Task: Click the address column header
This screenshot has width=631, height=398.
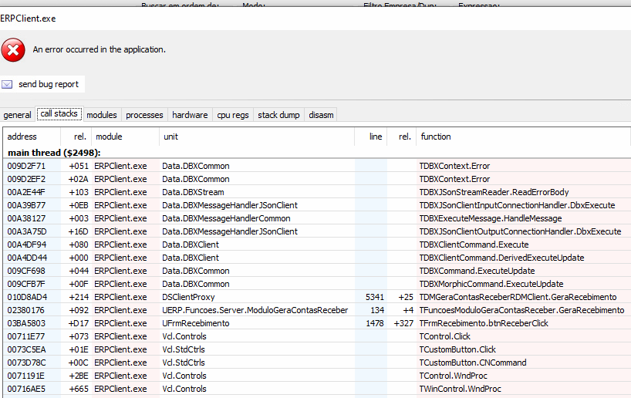Action: pos(22,137)
